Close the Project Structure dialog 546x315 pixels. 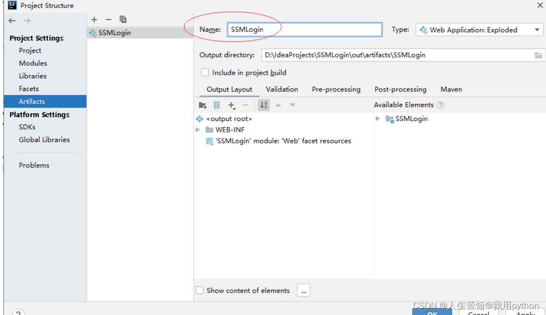tap(540, 5)
